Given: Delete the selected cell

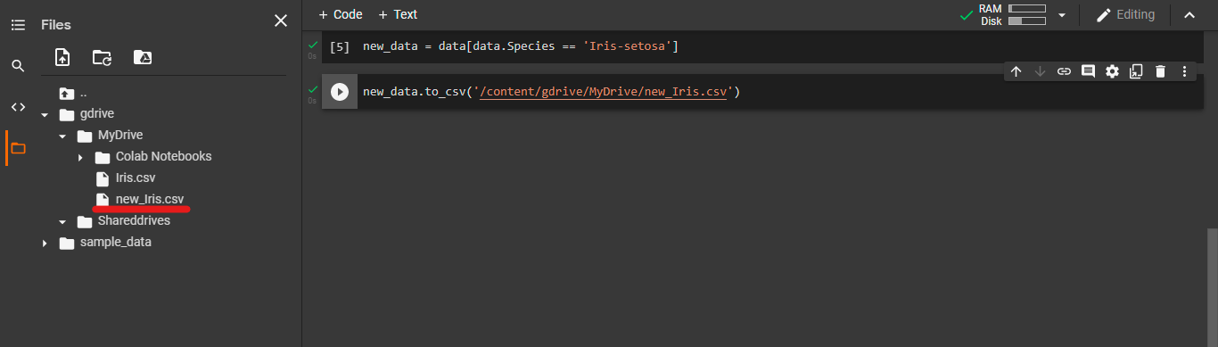Looking at the screenshot, I should (x=1160, y=71).
